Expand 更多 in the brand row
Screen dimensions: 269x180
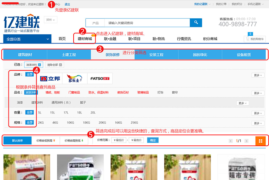pos(257,75)
